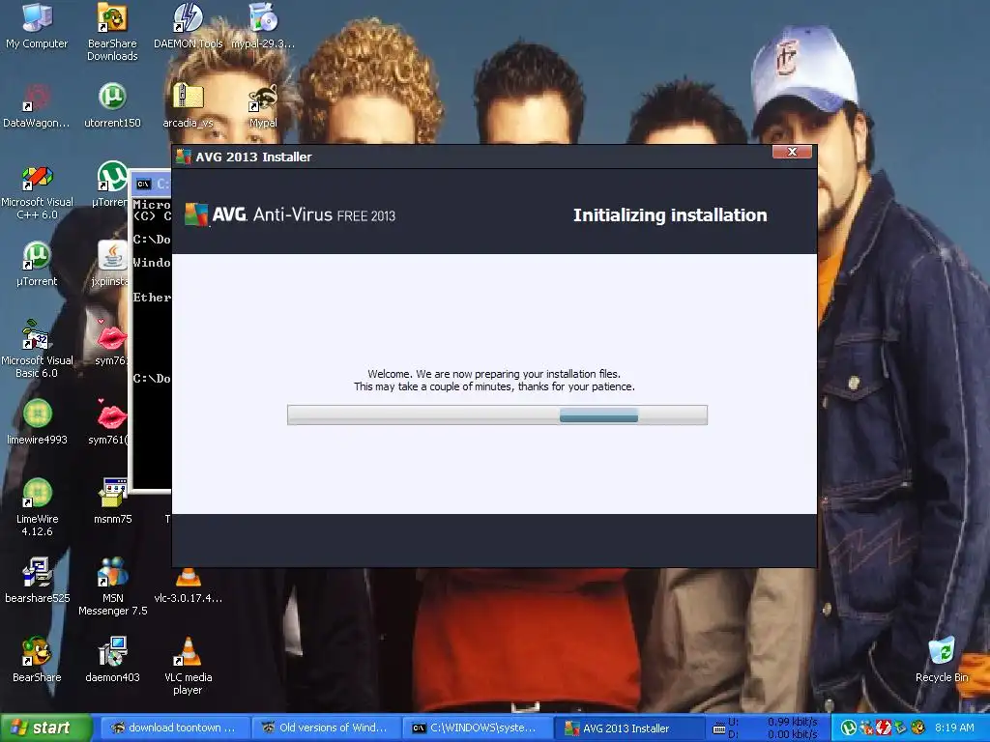This screenshot has height=742, width=990.
Task: Click network connection tray icon
Action: coord(900,728)
